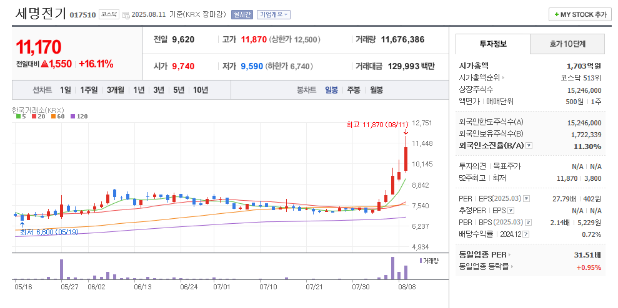This screenshot has width=618, height=308.
Task: Click the red 20-day moving average legend swatch
Action: [x=34, y=117]
